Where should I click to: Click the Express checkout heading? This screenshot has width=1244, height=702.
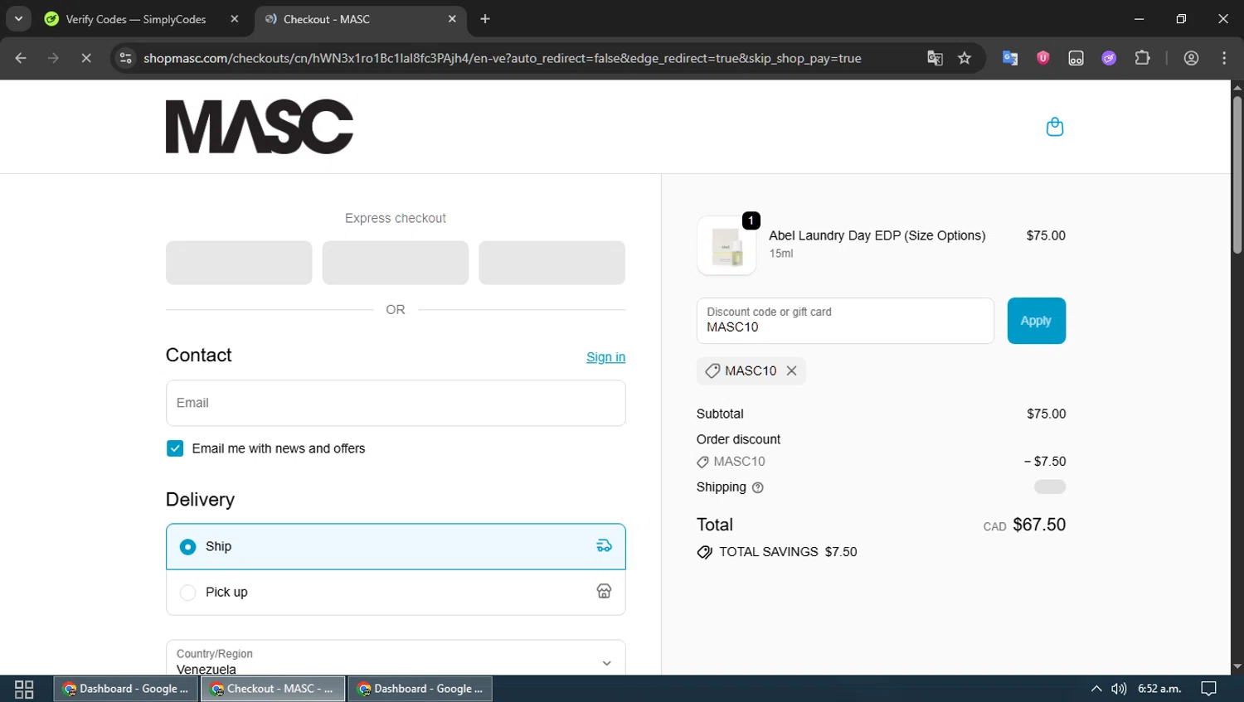[x=396, y=218]
